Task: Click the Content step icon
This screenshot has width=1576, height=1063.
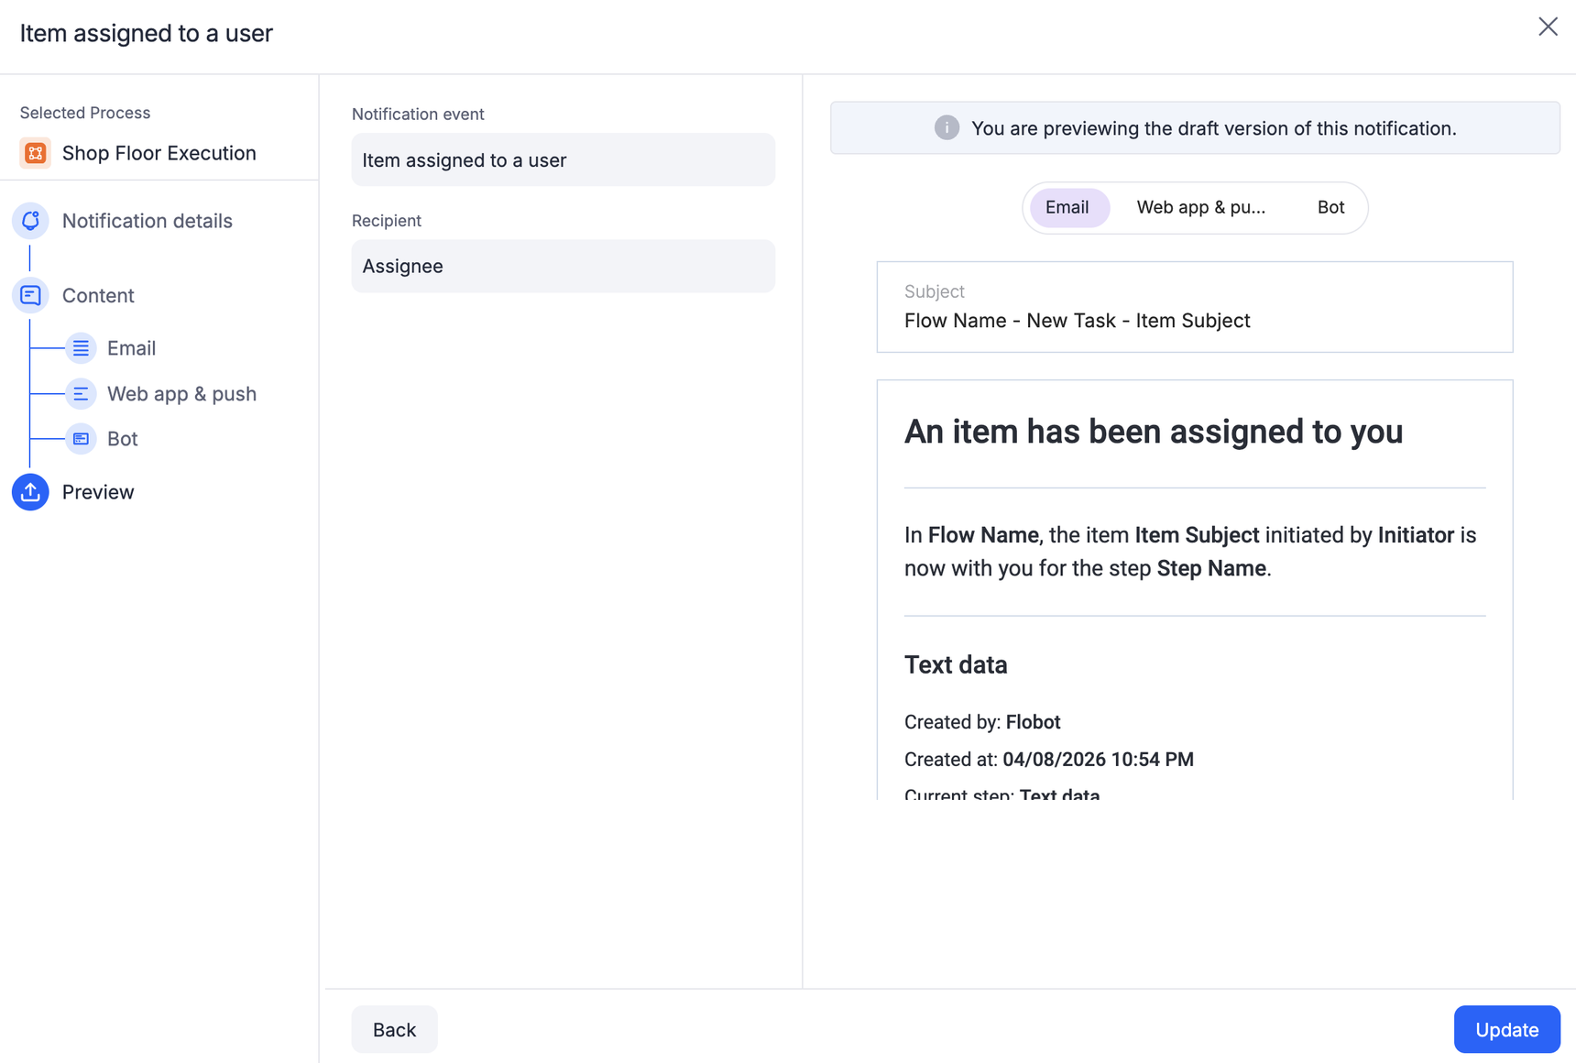Action: [x=30, y=295]
